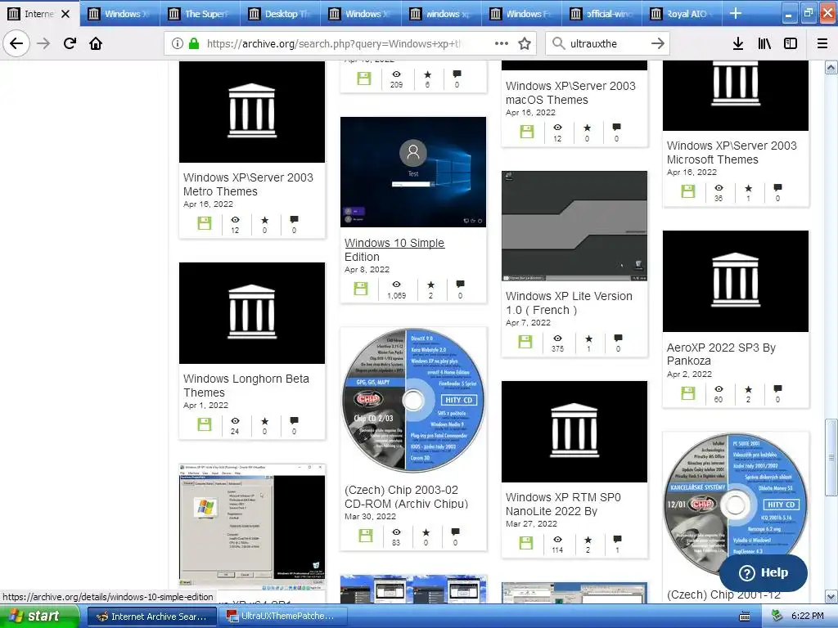Click the on-screen keyboard tray icon

pos(745,617)
